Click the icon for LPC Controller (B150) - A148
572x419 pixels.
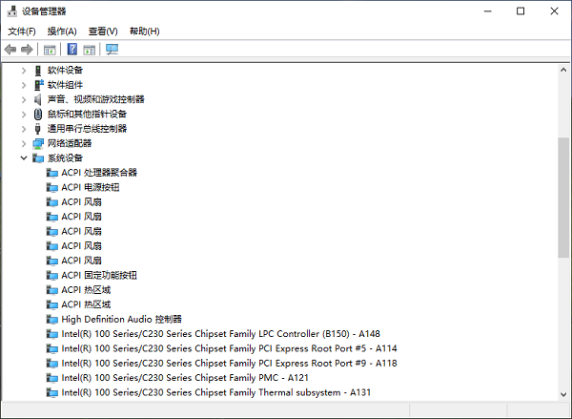click(52, 334)
